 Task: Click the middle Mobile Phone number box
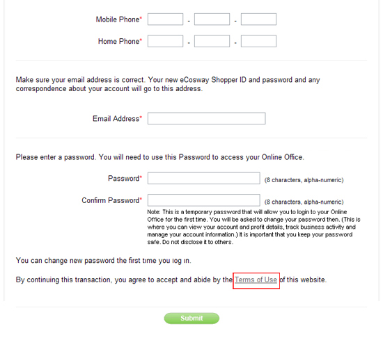click(212, 19)
